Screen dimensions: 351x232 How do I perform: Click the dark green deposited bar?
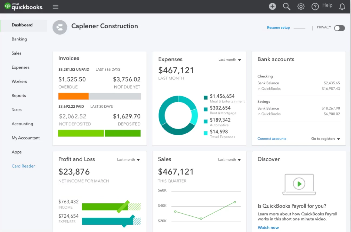[x=123, y=133]
